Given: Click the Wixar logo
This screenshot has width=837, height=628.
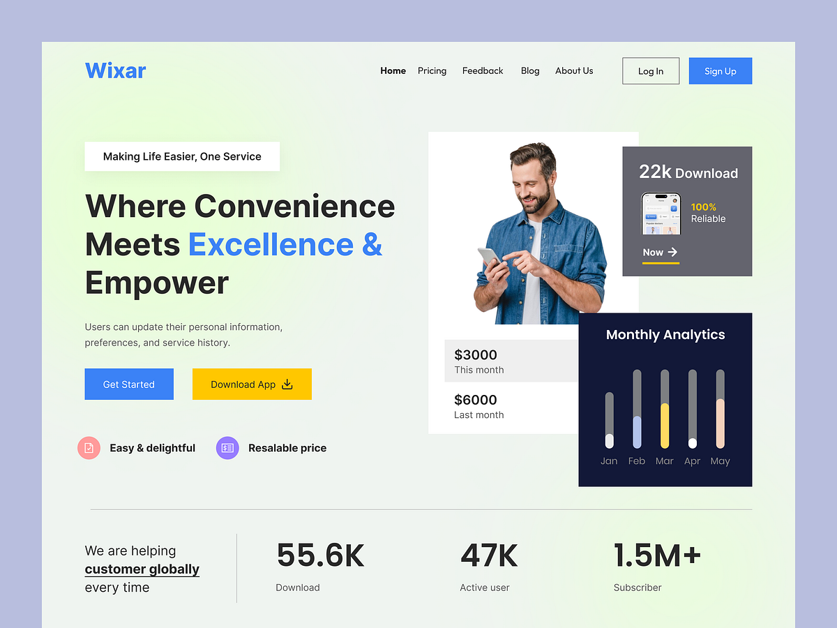Looking at the screenshot, I should coord(115,70).
